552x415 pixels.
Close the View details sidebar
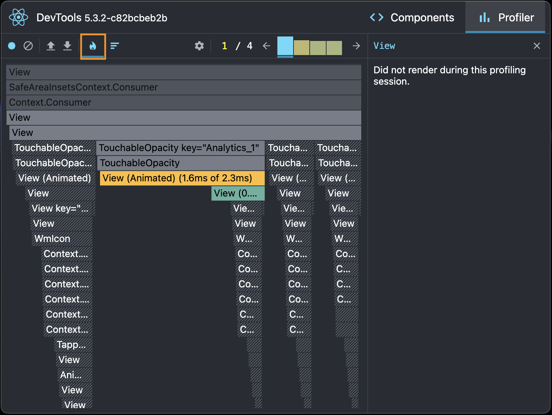[537, 46]
